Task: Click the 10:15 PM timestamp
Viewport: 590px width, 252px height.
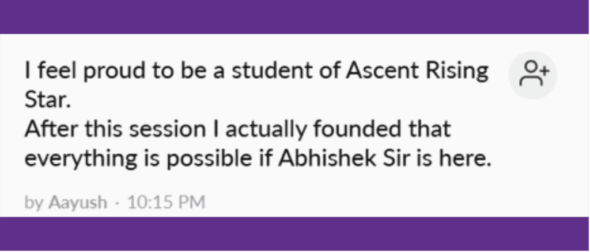Action: click(x=166, y=203)
